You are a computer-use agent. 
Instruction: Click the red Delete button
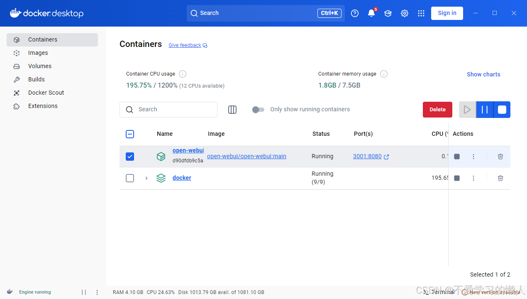point(437,110)
